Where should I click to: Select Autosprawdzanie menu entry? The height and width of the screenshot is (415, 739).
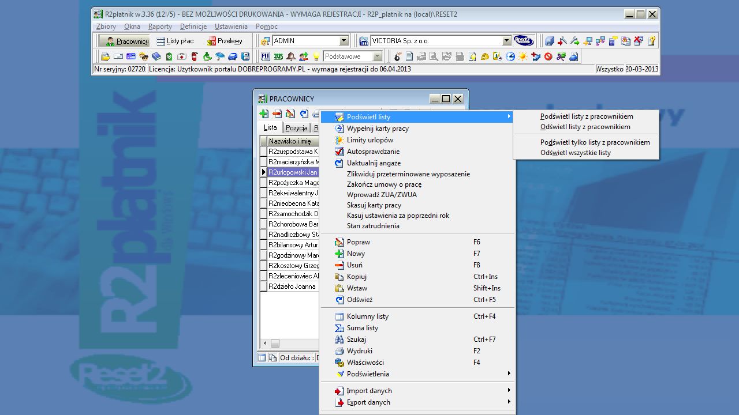point(417,152)
